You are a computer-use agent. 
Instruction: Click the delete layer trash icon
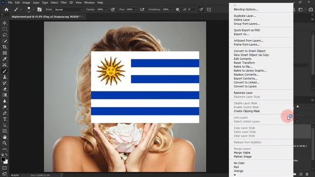307,174
